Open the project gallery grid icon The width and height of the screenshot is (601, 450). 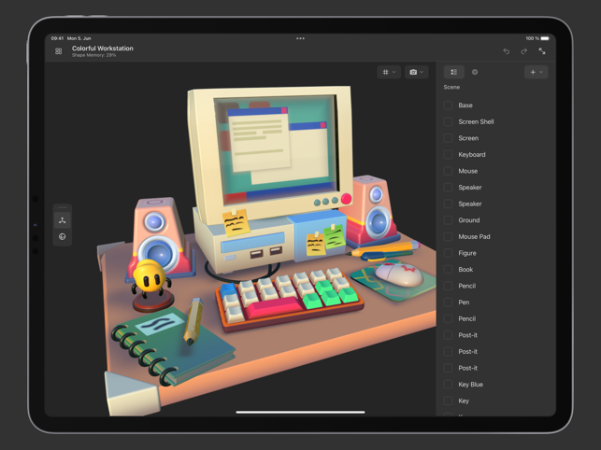click(x=59, y=51)
